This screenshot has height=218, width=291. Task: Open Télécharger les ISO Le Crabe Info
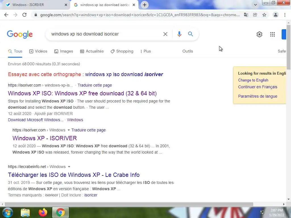[74, 175]
